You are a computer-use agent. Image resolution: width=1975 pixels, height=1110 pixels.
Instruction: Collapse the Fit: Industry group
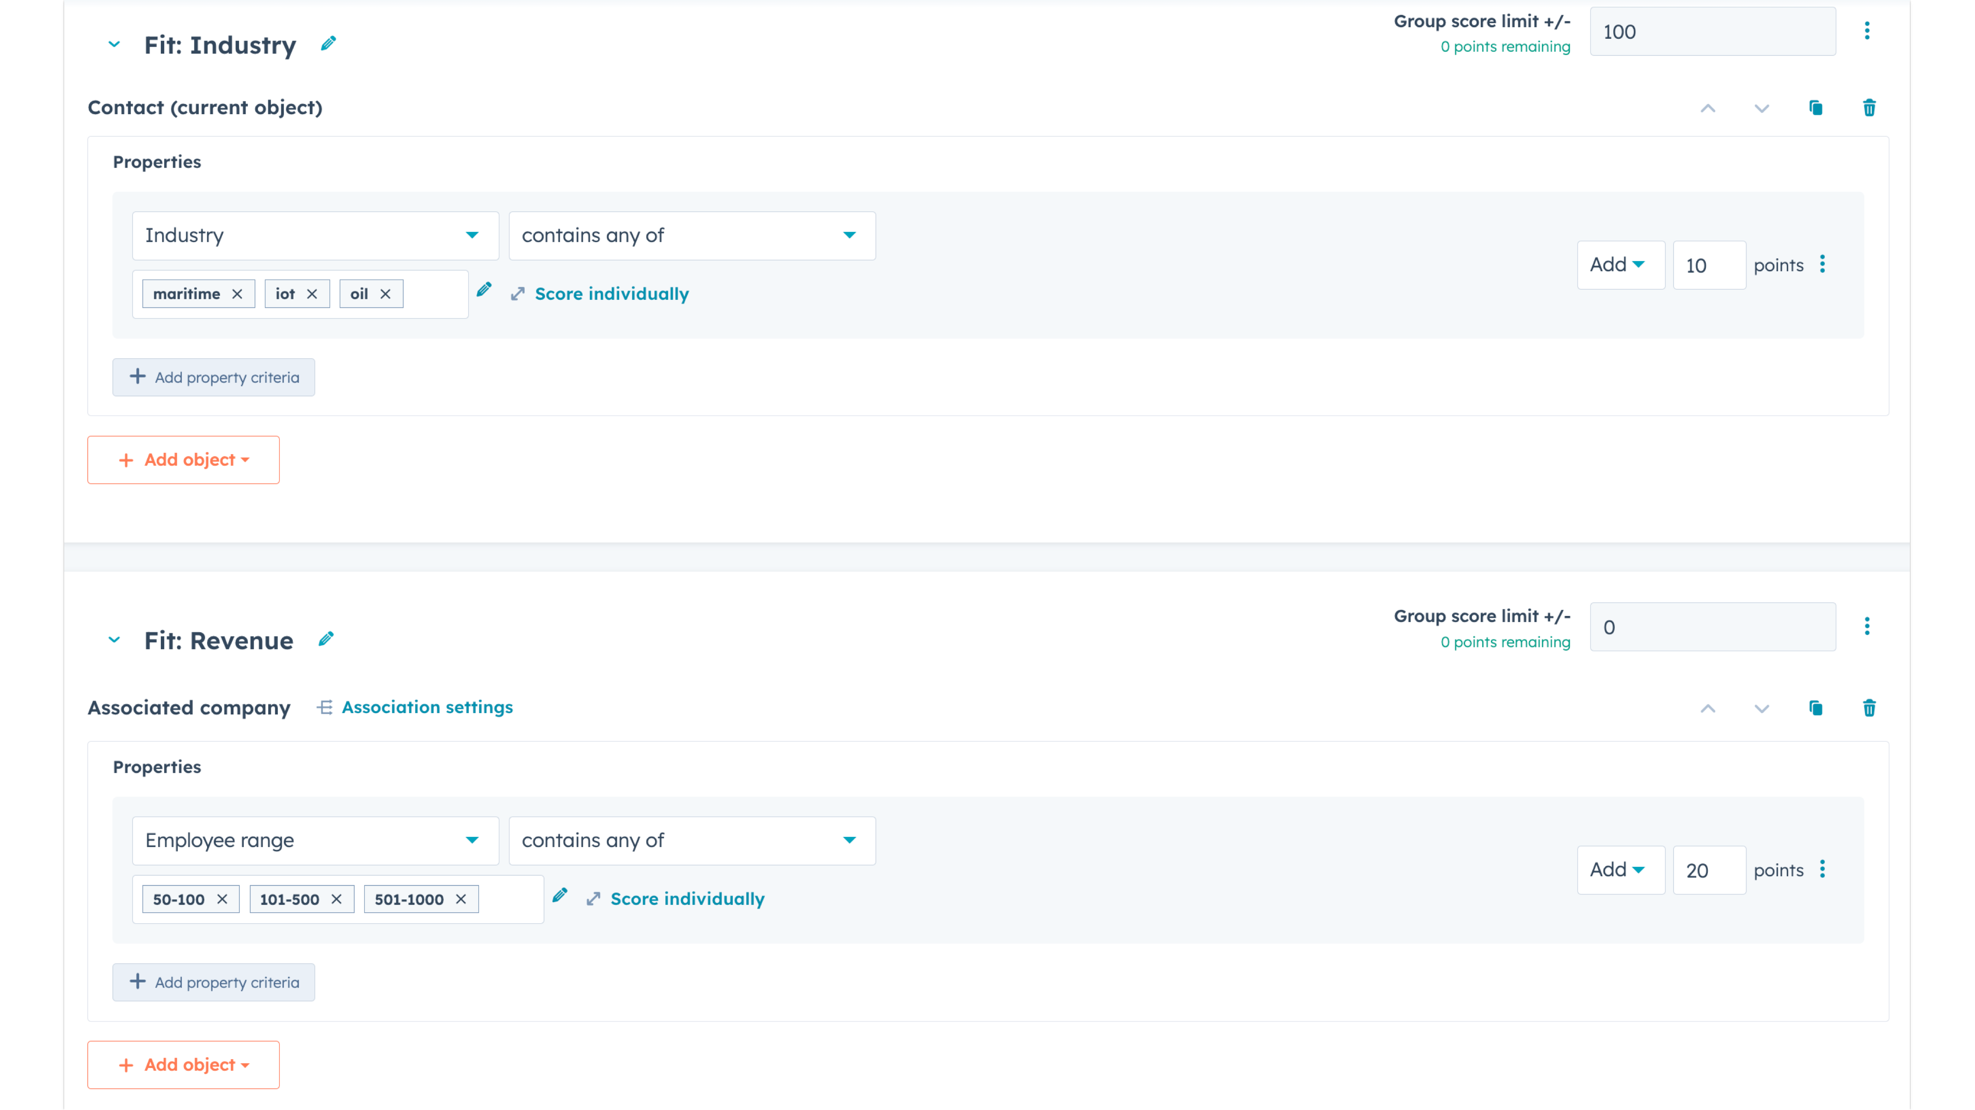tap(113, 44)
